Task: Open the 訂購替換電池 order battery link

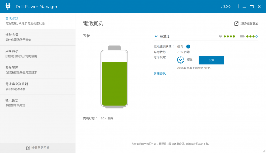Action: tap(249, 24)
